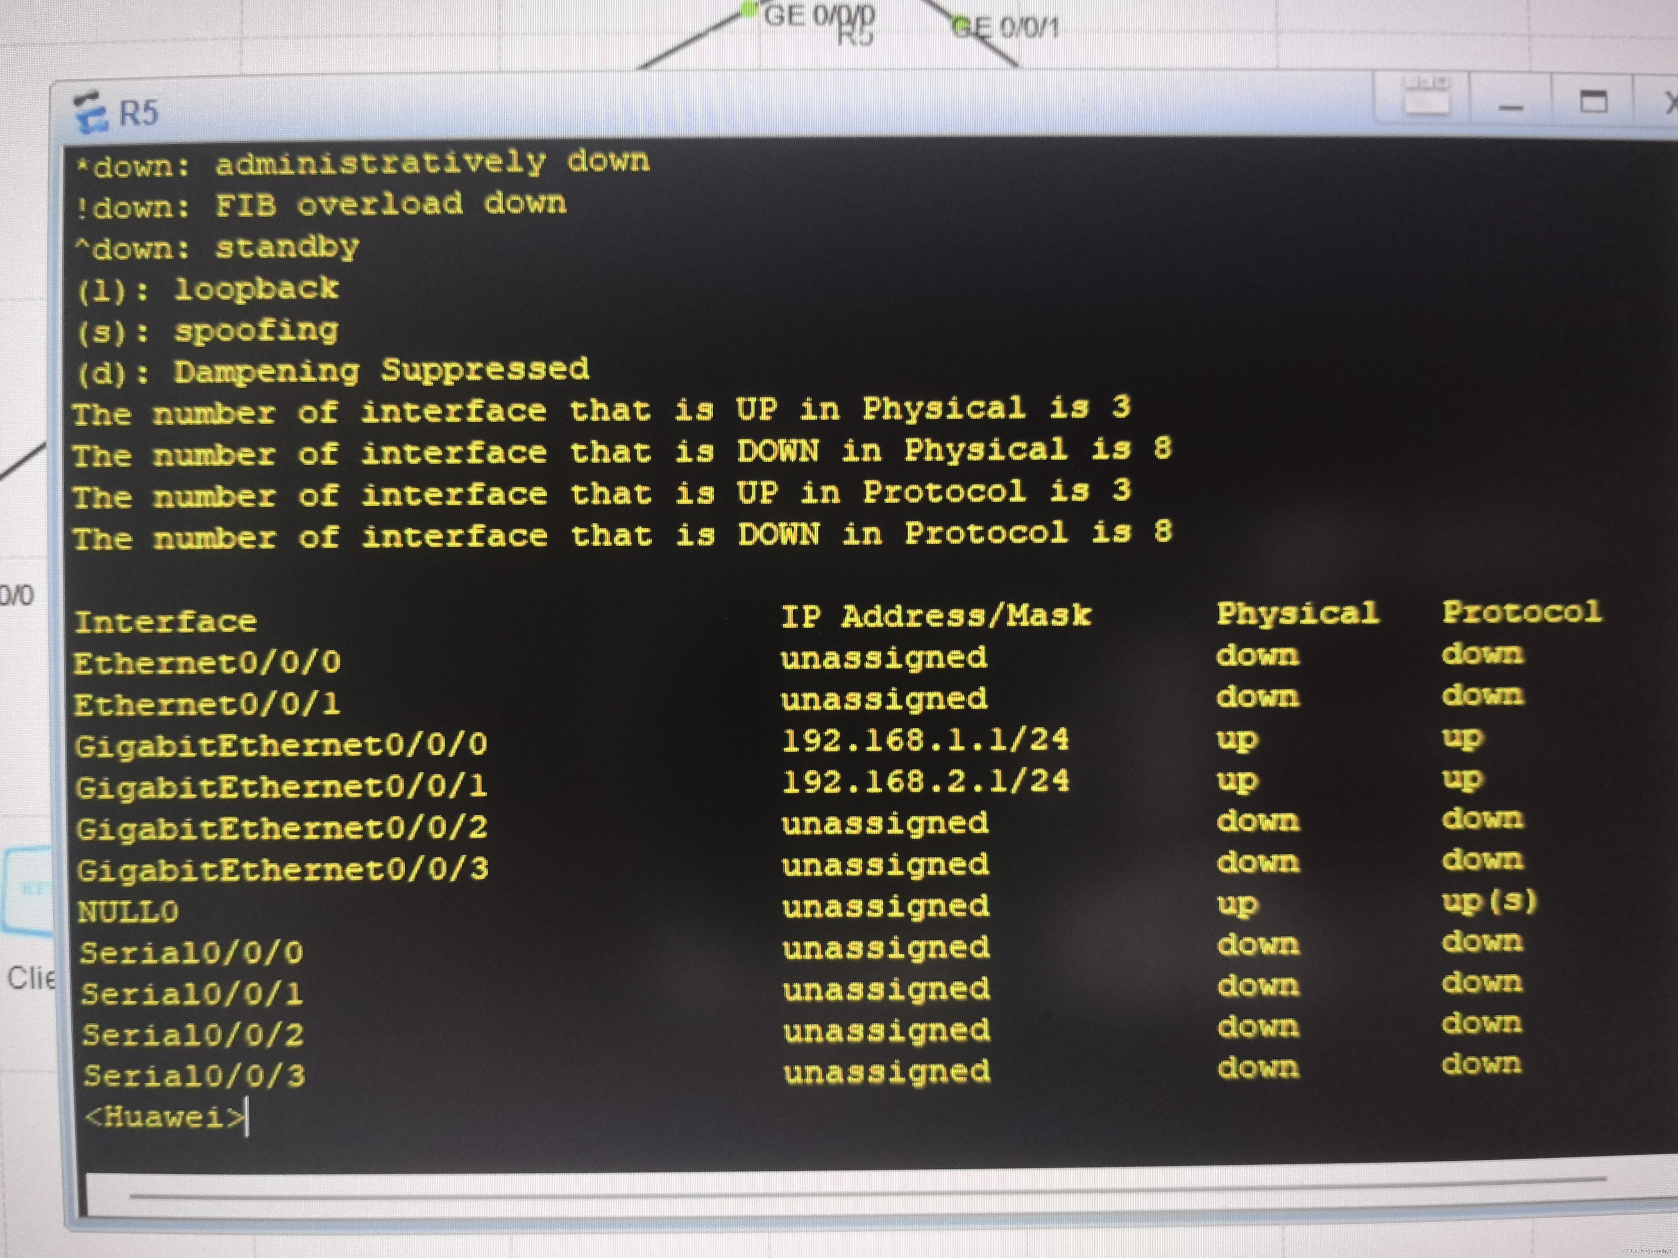Click the 'DOWN in Physical is 8' line
Viewport: 1678px width, 1258px height.
(x=622, y=452)
